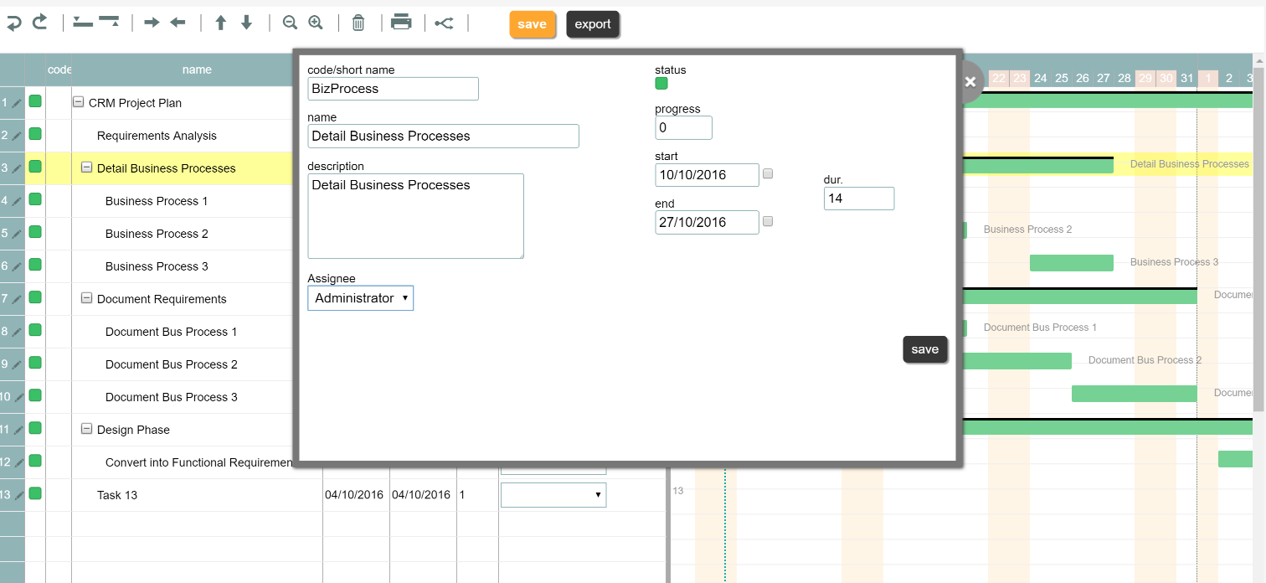Click in the end date field showing 27/10/2016
The width and height of the screenshot is (1266, 583).
click(707, 222)
